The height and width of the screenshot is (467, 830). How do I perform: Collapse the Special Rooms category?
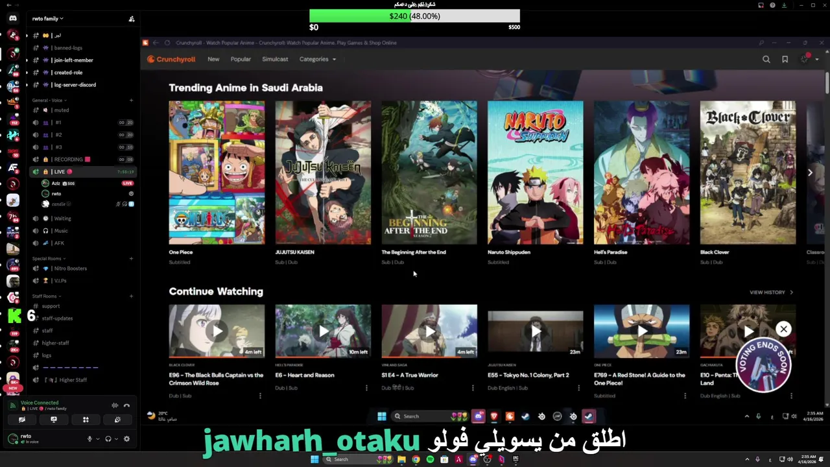coord(48,259)
